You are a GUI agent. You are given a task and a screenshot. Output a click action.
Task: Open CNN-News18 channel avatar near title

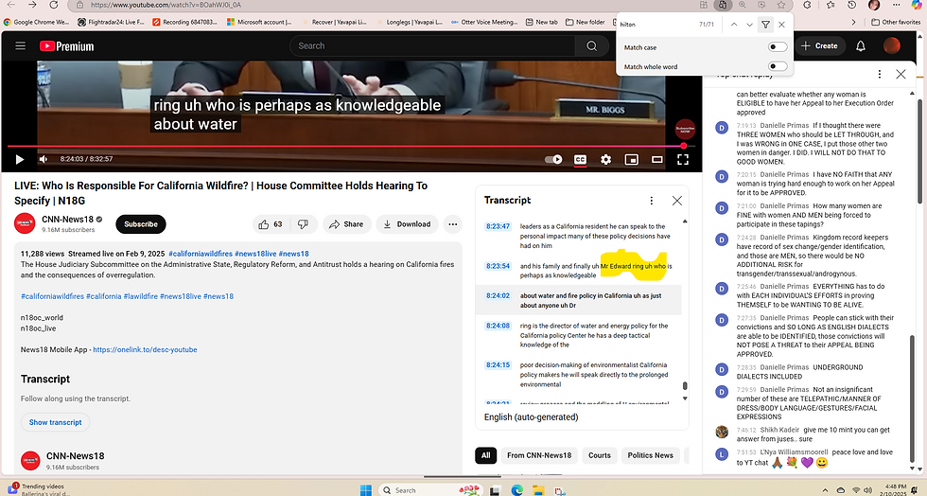25,223
